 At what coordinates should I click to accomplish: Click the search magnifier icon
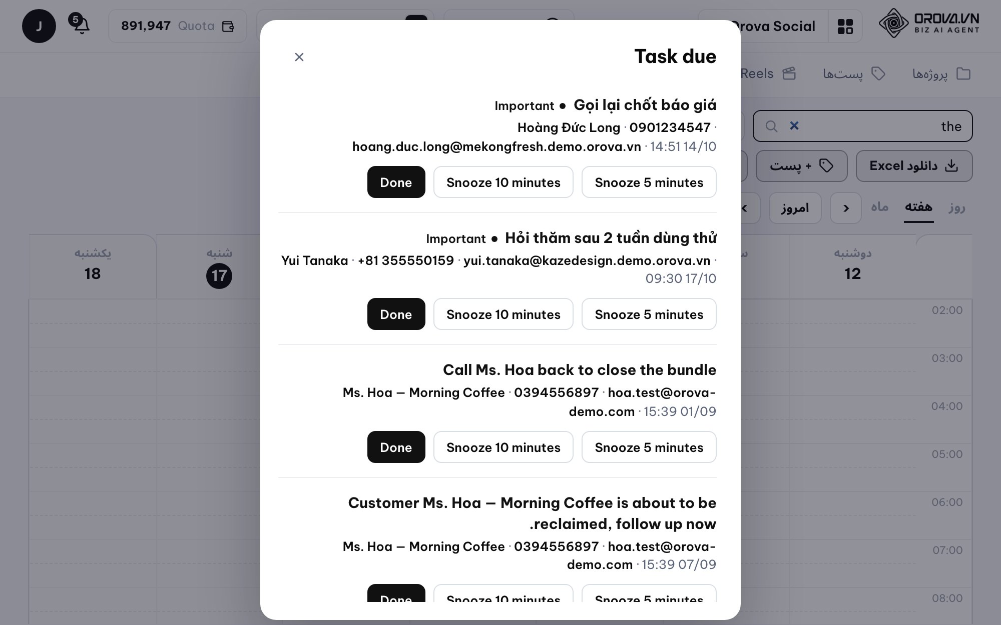(x=771, y=126)
